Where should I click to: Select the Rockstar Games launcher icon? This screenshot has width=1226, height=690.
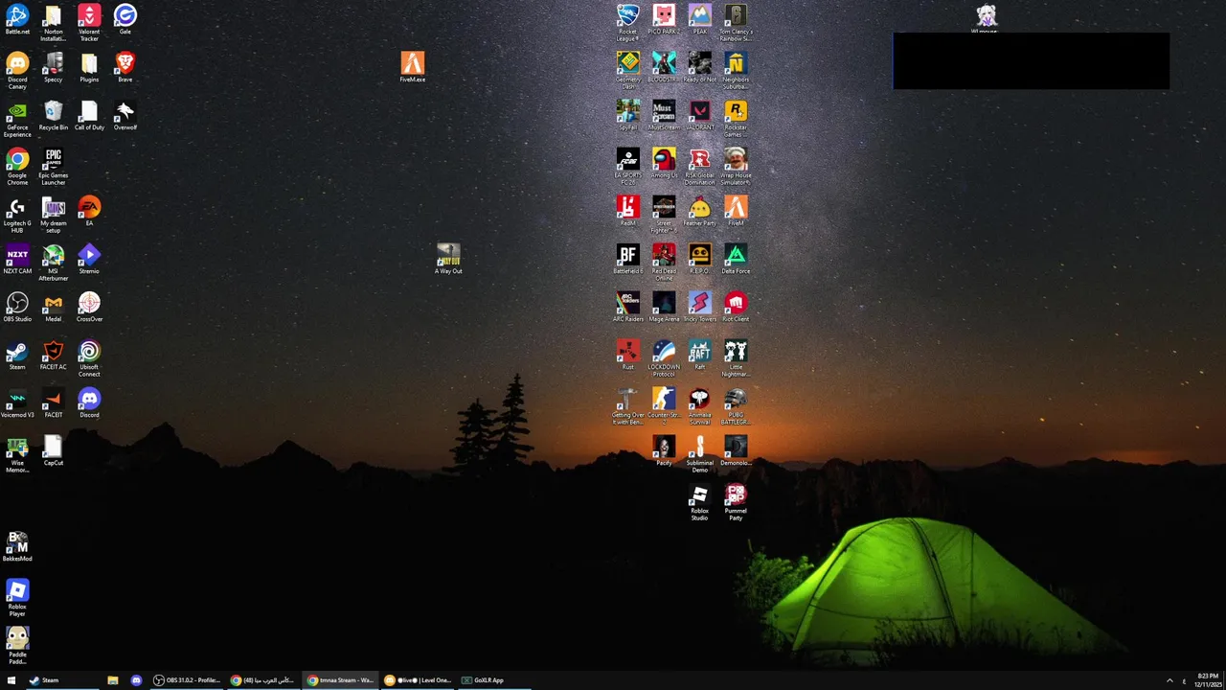pyautogui.click(x=736, y=118)
